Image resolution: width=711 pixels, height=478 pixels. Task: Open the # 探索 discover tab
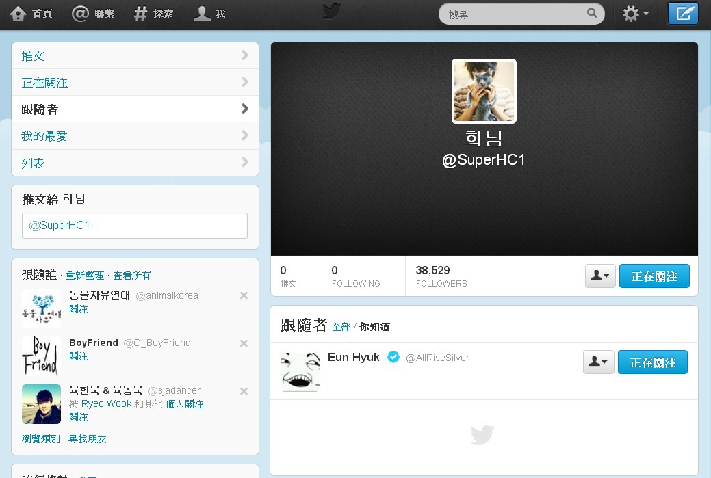pyautogui.click(x=154, y=14)
